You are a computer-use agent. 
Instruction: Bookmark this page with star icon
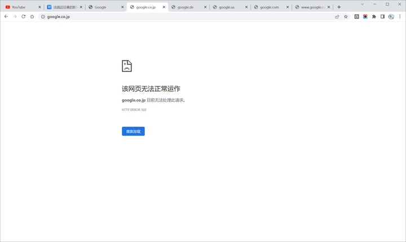click(x=346, y=16)
